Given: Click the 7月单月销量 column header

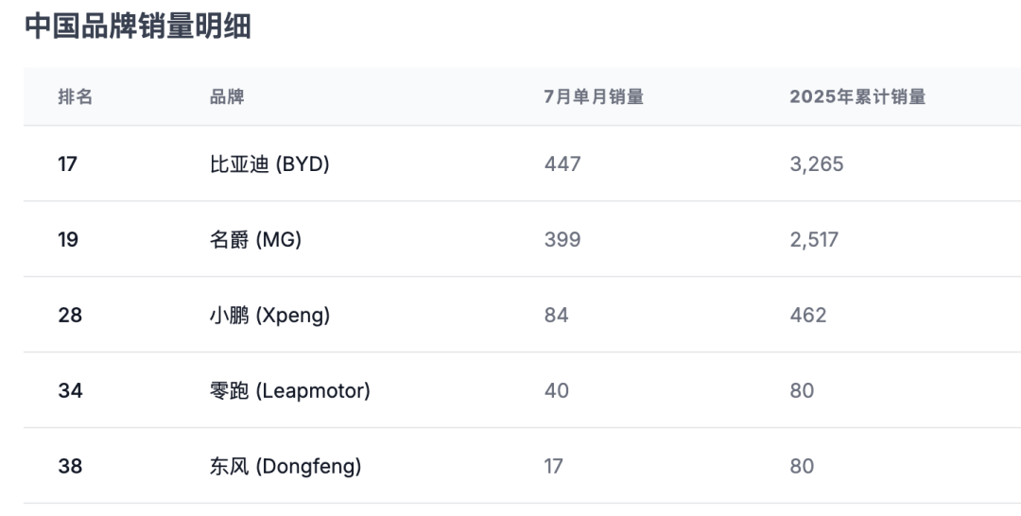Looking at the screenshot, I should (594, 96).
